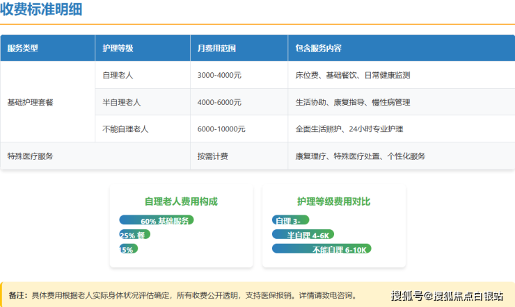Select the 服务类型 column header

[23, 49]
